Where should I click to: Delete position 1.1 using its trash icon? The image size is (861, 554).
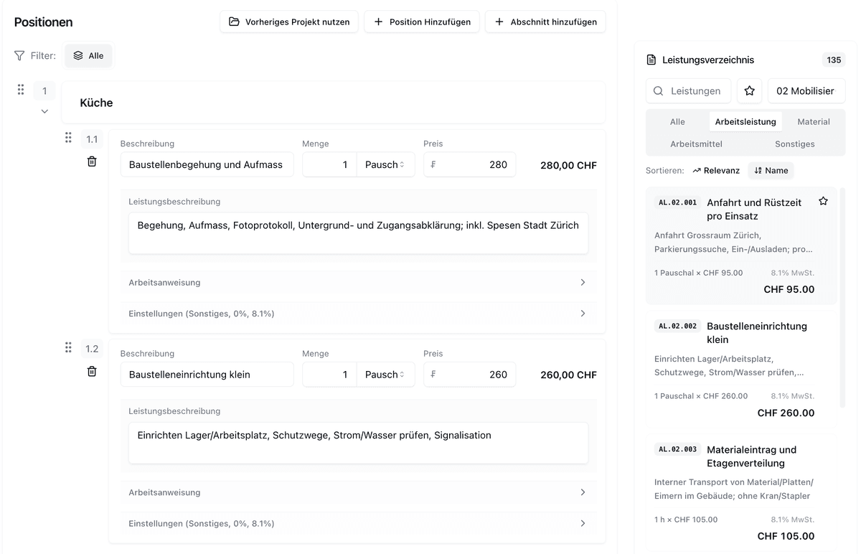(92, 161)
